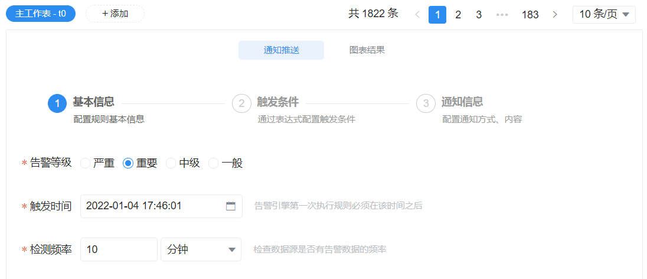Select the 一般 alarm level
This screenshot has height=279, width=647.
coord(226,163)
